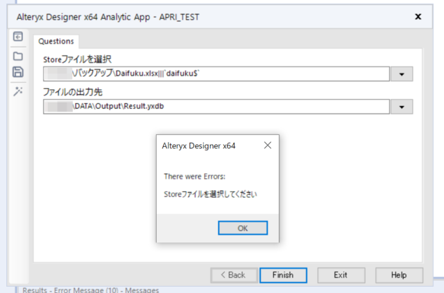This screenshot has width=444, height=293.
Task: Confirm the error dialog with OK
Action: [243, 228]
